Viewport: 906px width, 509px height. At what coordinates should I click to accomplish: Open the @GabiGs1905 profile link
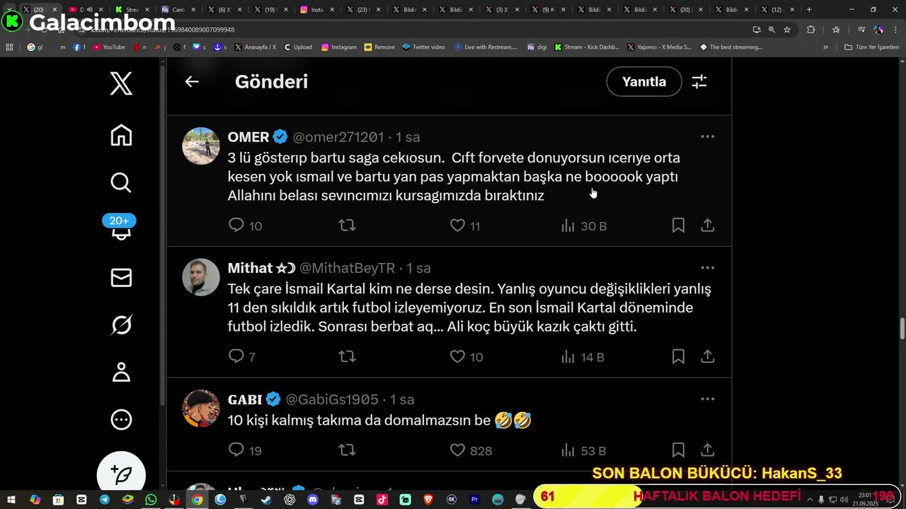pos(332,399)
